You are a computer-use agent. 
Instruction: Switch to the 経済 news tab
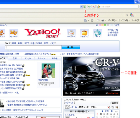pyautogui.click(x=15, y=59)
